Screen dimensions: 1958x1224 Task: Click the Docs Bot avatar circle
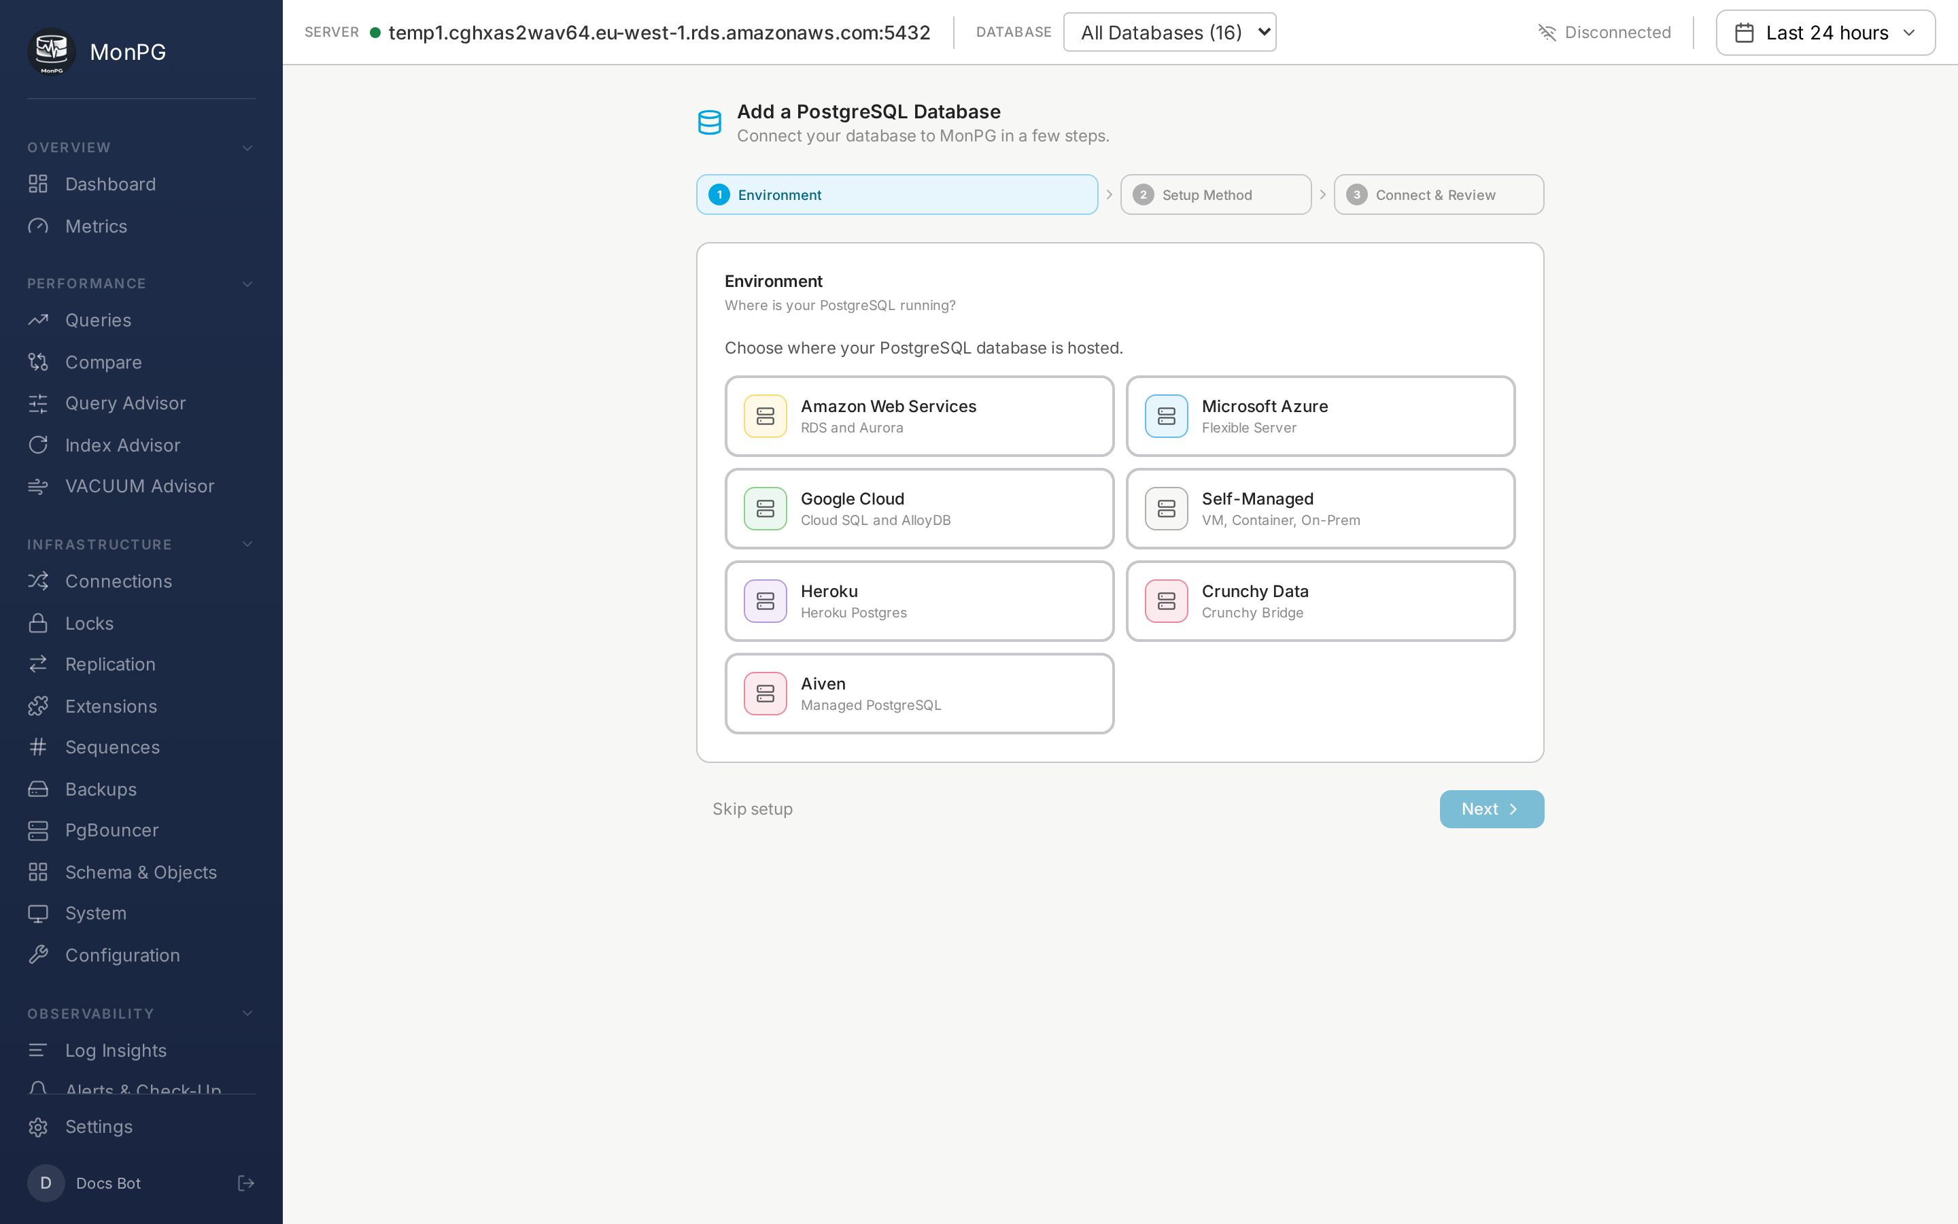pos(46,1183)
